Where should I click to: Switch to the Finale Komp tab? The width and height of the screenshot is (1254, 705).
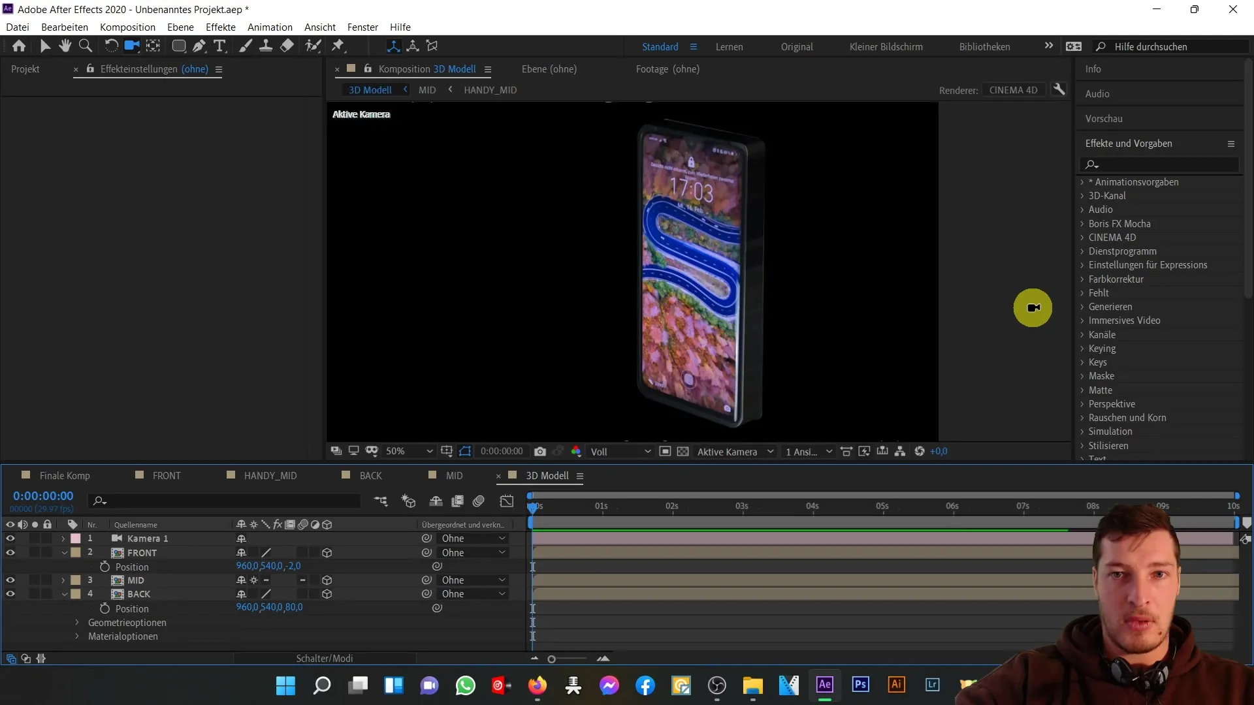(65, 475)
